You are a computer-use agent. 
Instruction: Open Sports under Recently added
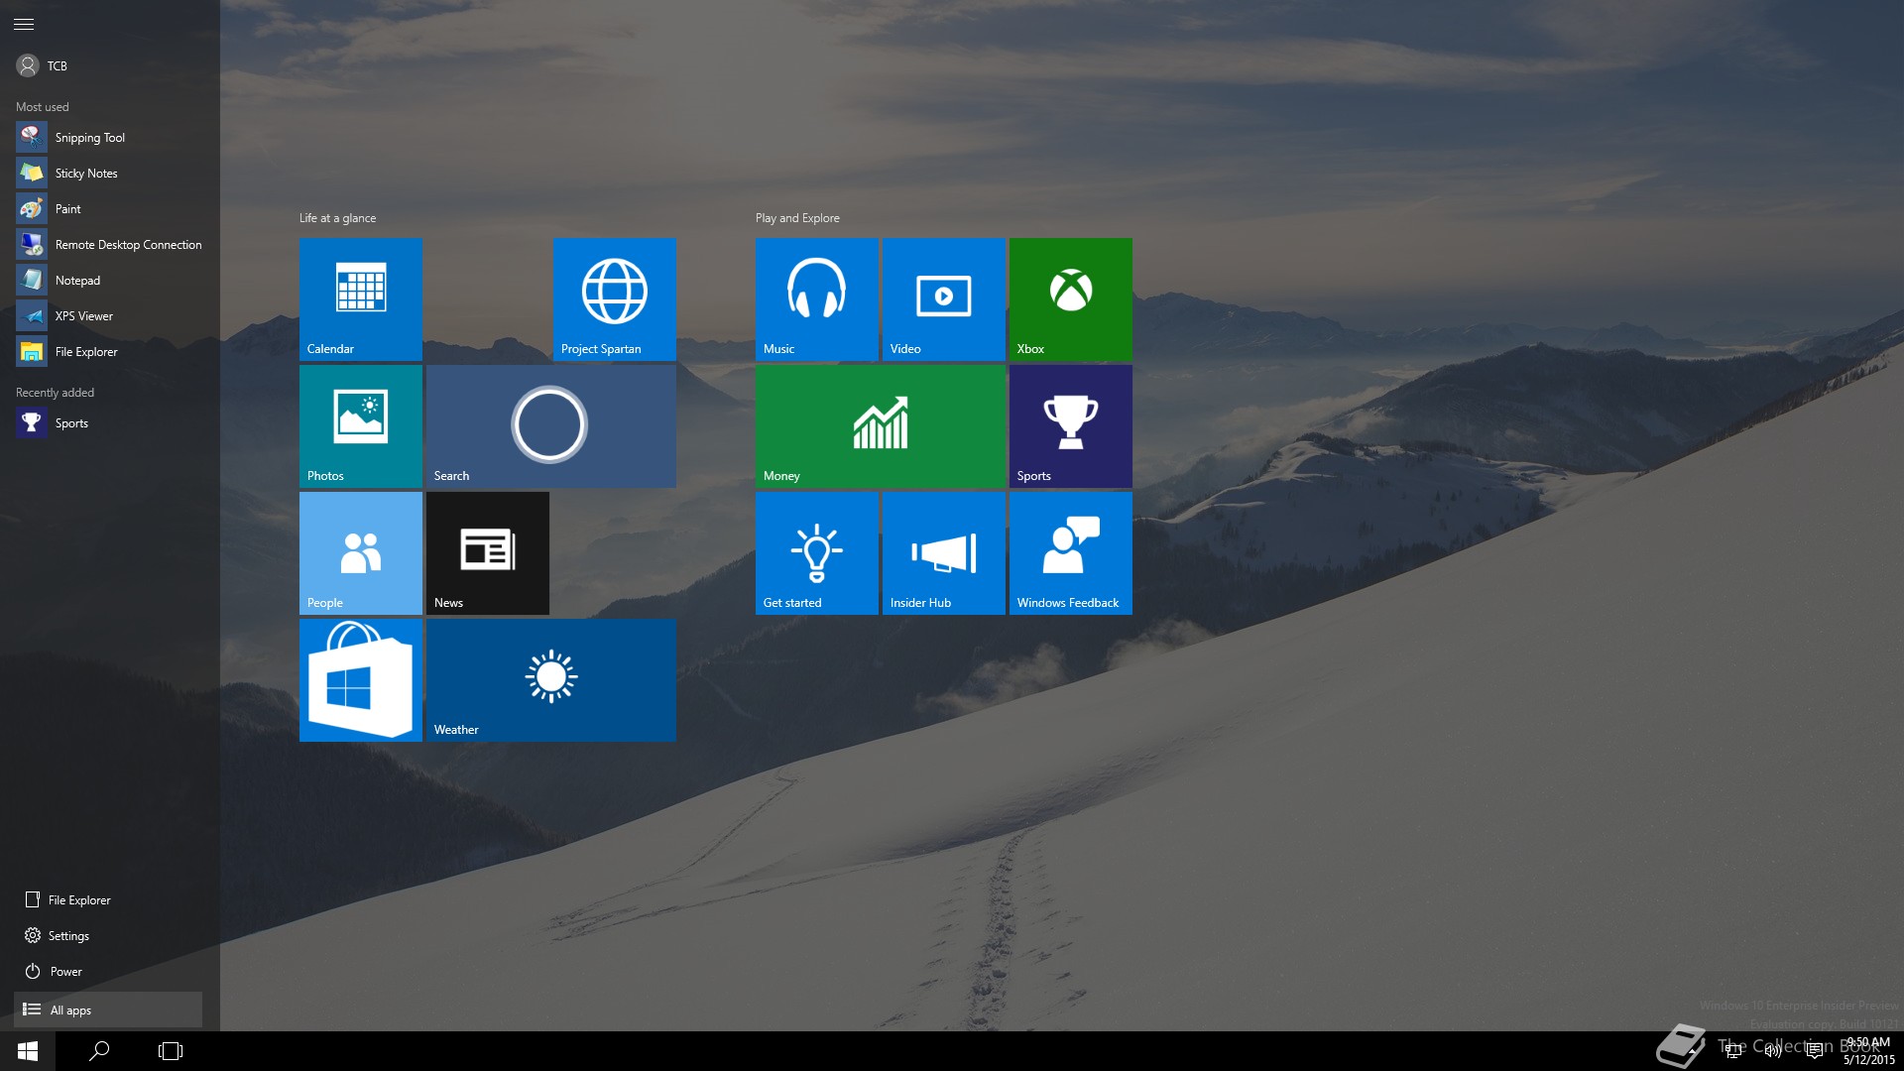109,423
